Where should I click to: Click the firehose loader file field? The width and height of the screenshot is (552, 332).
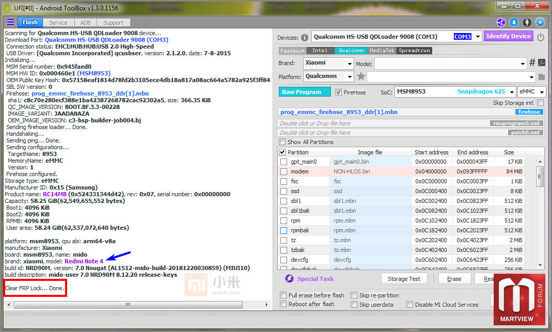(x=411, y=112)
